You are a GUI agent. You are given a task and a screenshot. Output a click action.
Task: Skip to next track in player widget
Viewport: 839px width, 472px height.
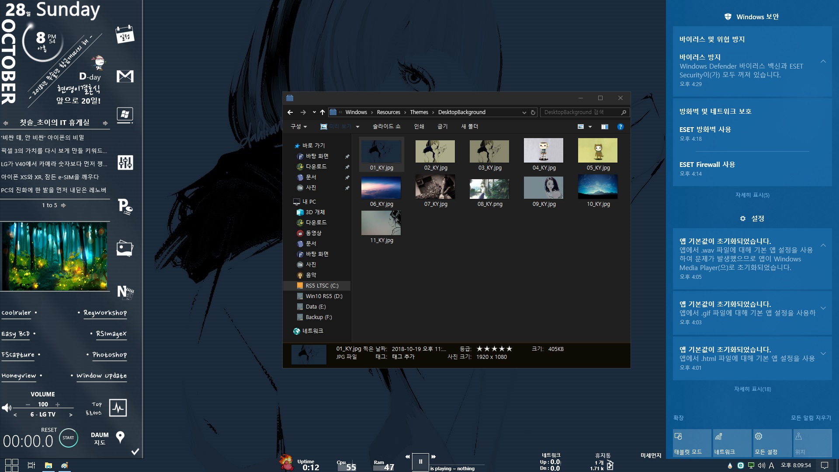tap(434, 457)
